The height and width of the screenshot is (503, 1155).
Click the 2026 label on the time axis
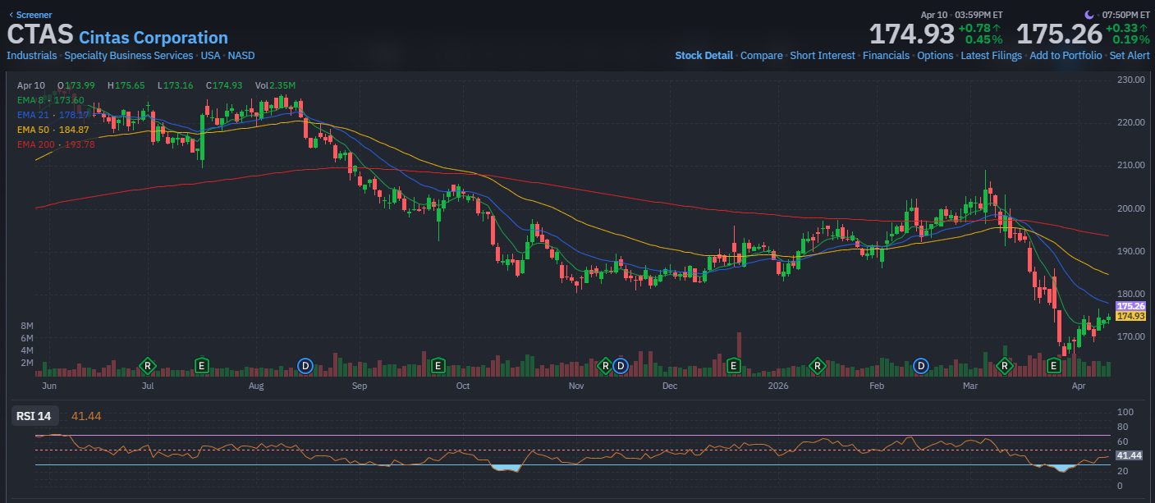(777, 385)
